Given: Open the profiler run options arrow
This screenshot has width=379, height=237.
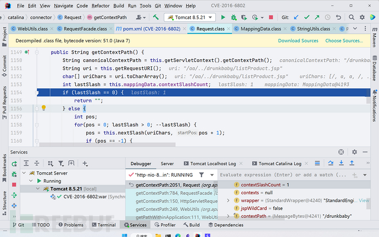Looking at the screenshot, I should (x=262, y=18).
